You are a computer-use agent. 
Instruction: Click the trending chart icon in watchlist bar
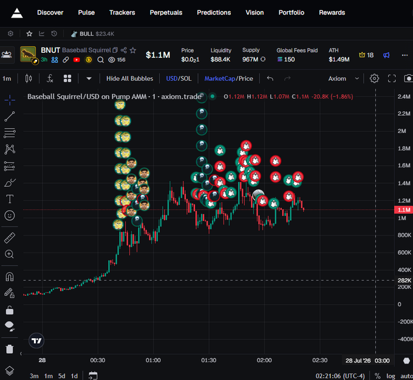[42, 34]
